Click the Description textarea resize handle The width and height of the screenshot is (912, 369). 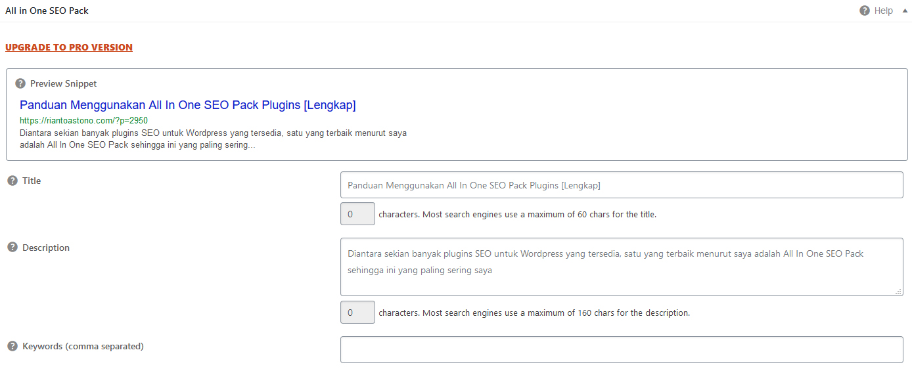[x=898, y=291]
